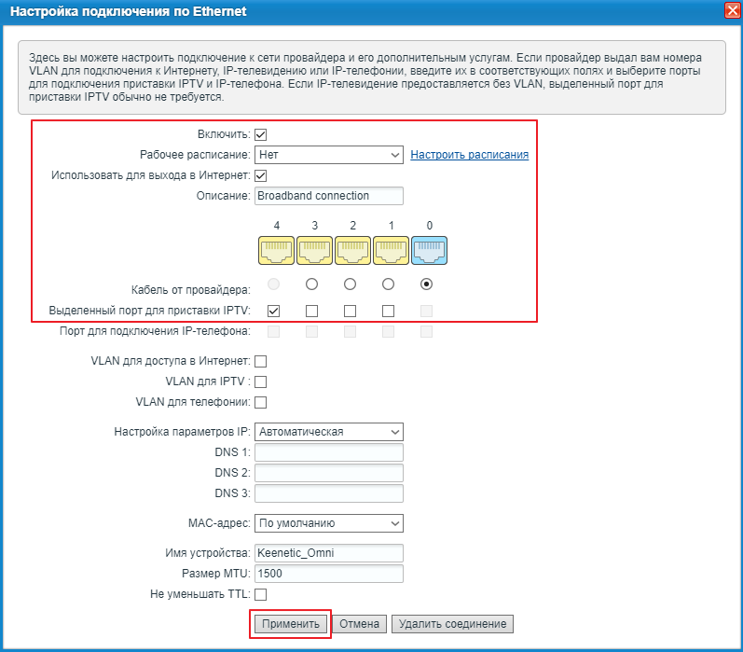Open the Рабочее расписание dropdown
The height and width of the screenshot is (652, 743).
tap(328, 155)
